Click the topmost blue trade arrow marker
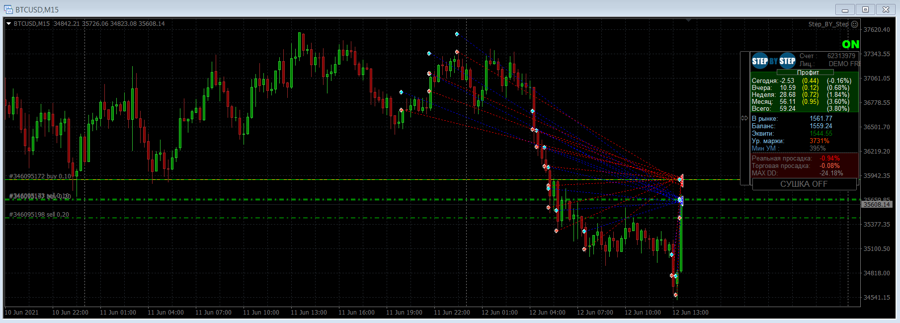The height and width of the screenshot is (323, 900). [457, 34]
